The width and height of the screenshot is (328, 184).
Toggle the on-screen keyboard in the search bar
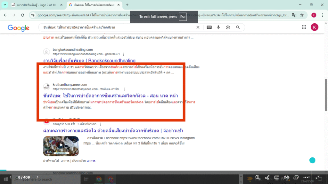point(209,27)
